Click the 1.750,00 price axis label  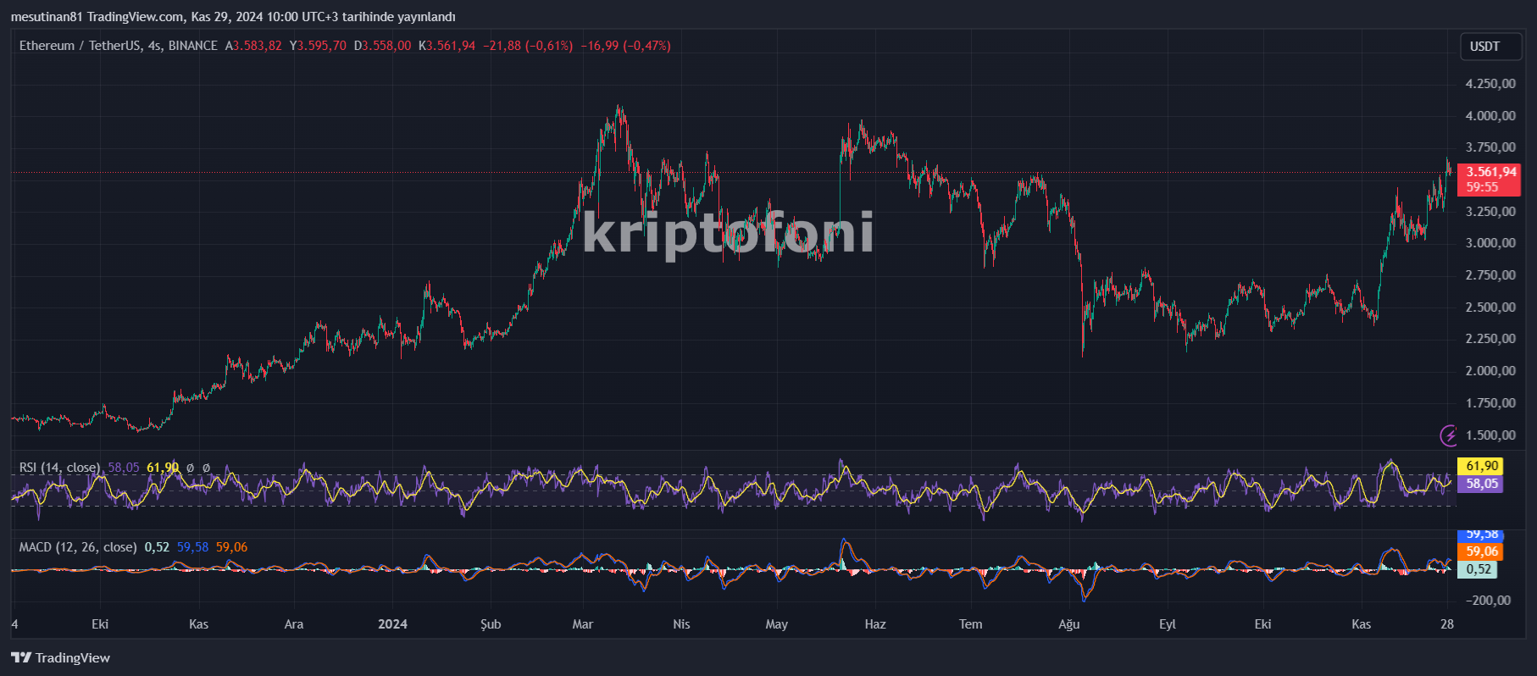(1490, 403)
